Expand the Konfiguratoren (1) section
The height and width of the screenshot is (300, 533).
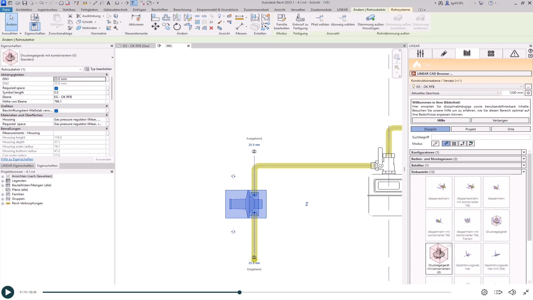tap(523, 152)
